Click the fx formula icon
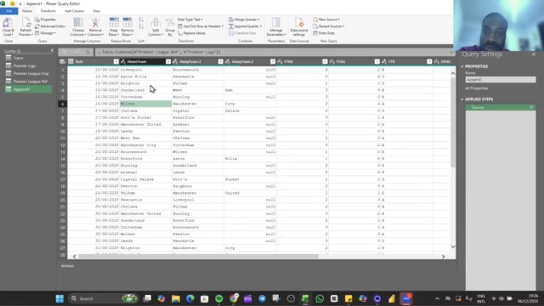This screenshot has width=544, height=306. click(87, 52)
